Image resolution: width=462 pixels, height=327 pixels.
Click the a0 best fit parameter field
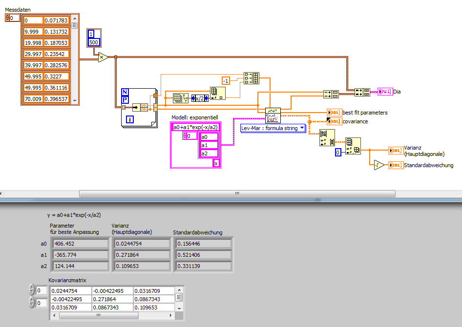pos(80,244)
